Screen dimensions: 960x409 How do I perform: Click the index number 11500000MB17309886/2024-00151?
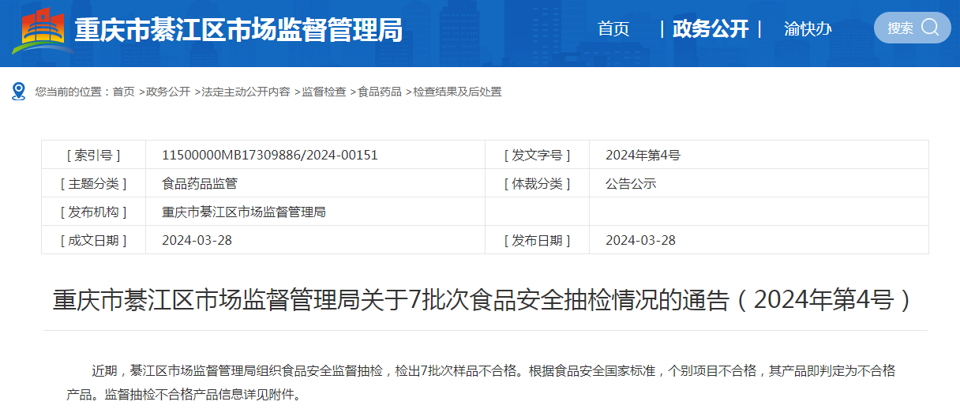click(269, 155)
